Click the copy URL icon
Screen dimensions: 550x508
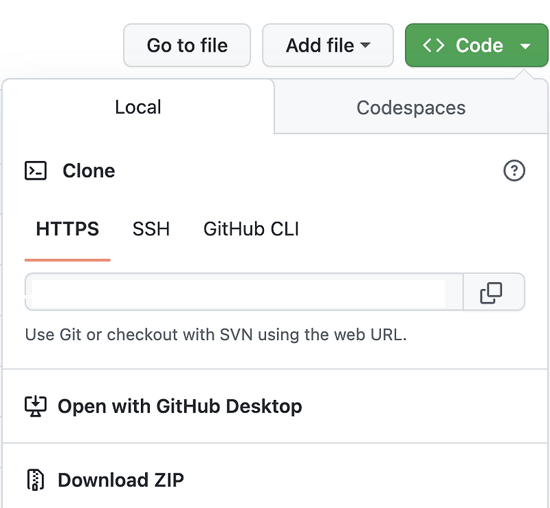(x=492, y=292)
